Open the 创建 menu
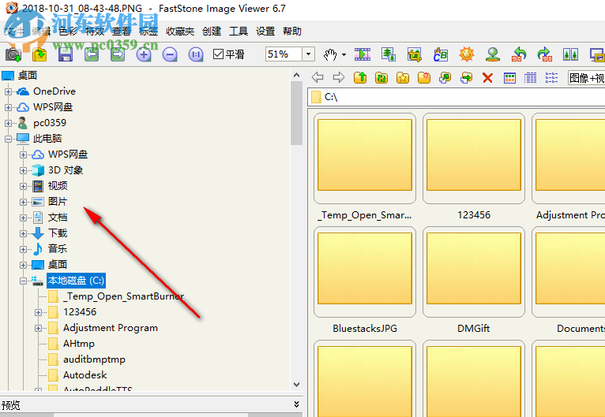The width and height of the screenshot is (605, 417). tap(212, 32)
